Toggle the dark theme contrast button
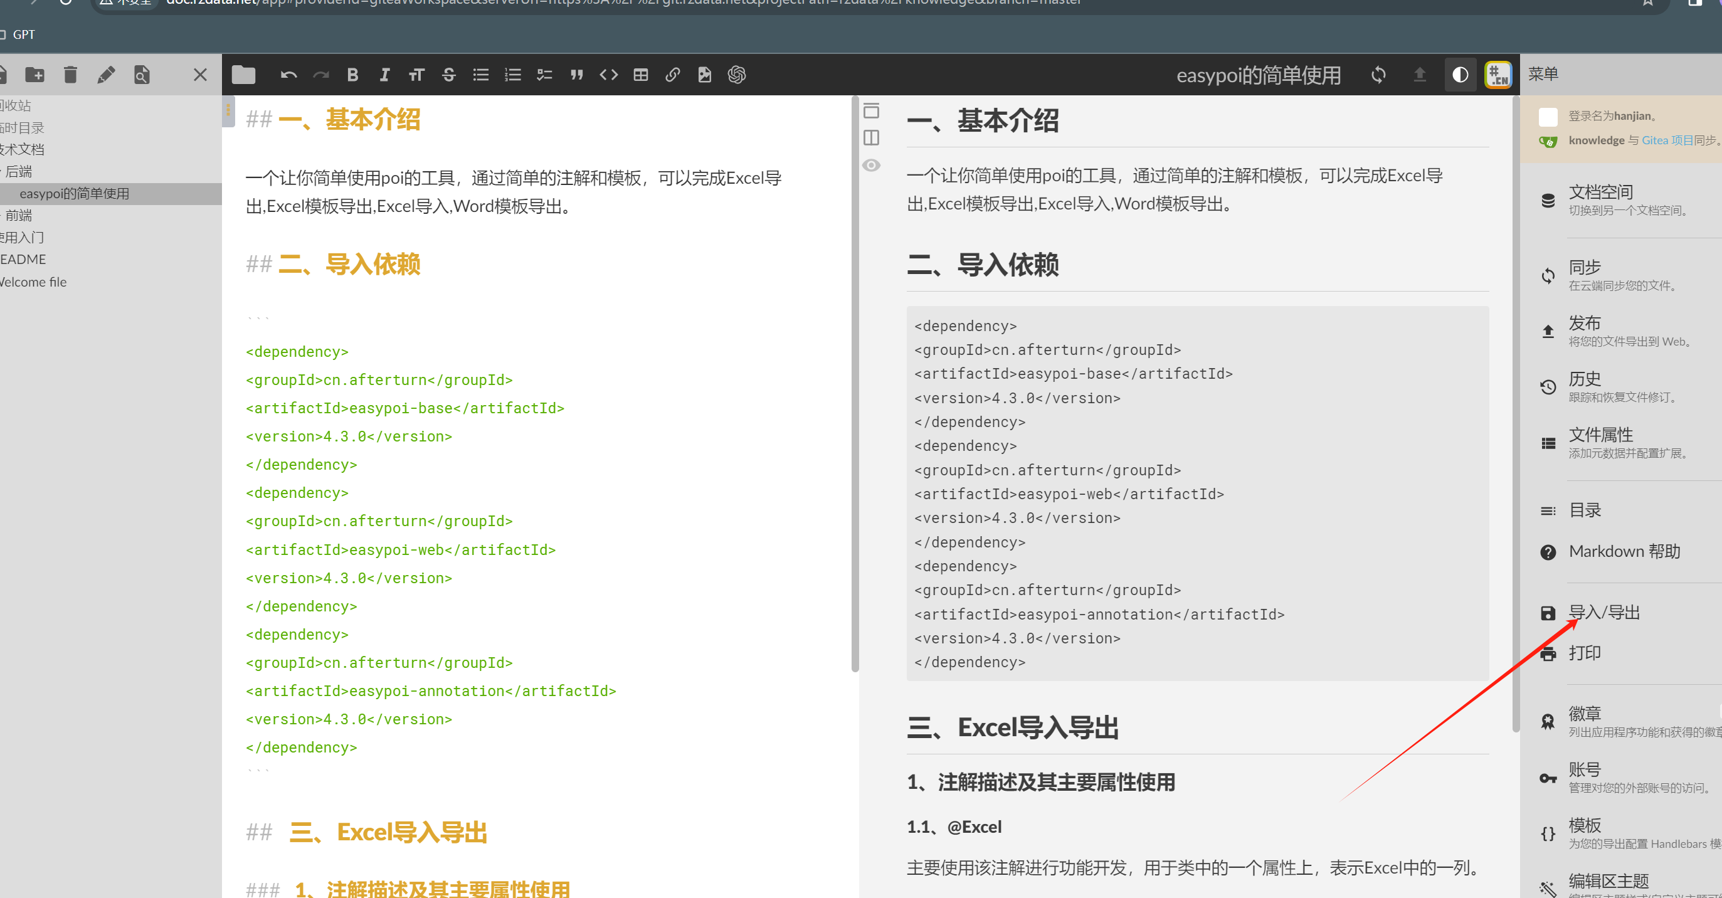 tap(1460, 75)
